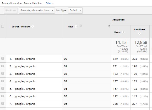Open google / organic link in row 5
The width and height of the screenshot is (152, 110).
click(25, 89)
